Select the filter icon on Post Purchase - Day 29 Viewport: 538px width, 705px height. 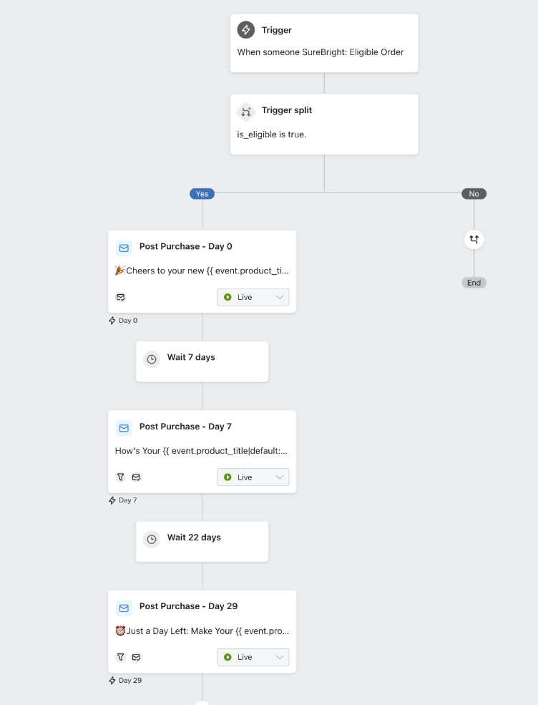(121, 656)
